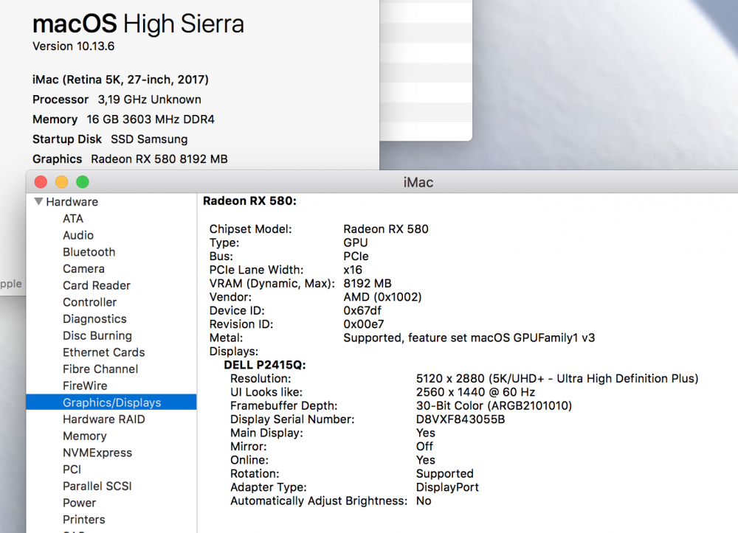Click macOS High Sierra title in About window
This screenshot has width=738, height=533.
[x=139, y=24]
